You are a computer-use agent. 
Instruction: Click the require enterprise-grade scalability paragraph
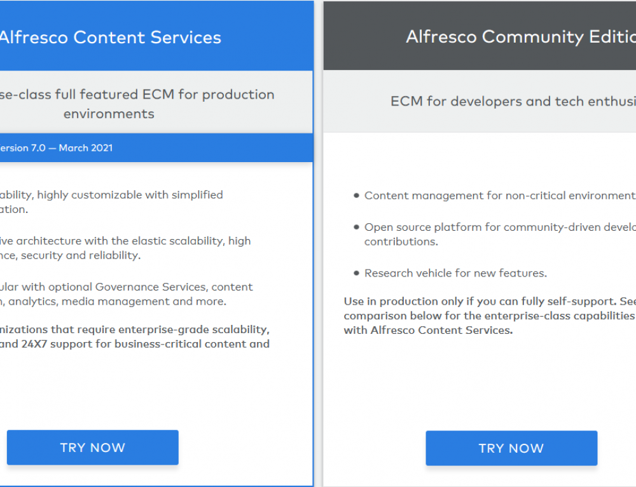134,329
